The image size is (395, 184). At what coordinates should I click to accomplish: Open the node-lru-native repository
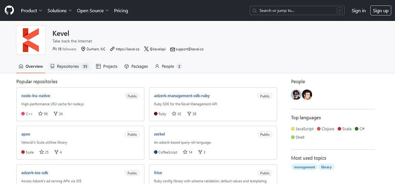pyautogui.click(x=36, y=96)
